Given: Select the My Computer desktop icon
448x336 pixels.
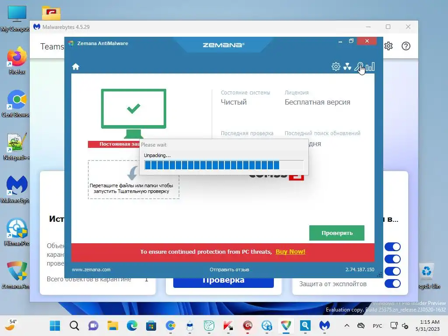Looking at the screenshot, I should (x=16, y=18).
